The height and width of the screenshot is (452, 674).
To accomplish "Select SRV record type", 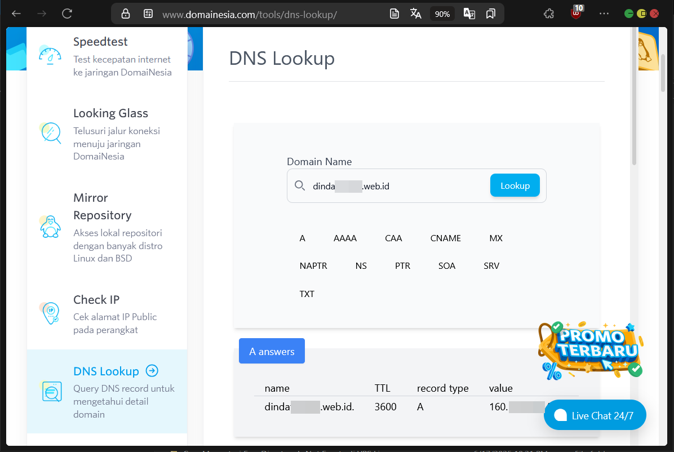I will point(491,266).
